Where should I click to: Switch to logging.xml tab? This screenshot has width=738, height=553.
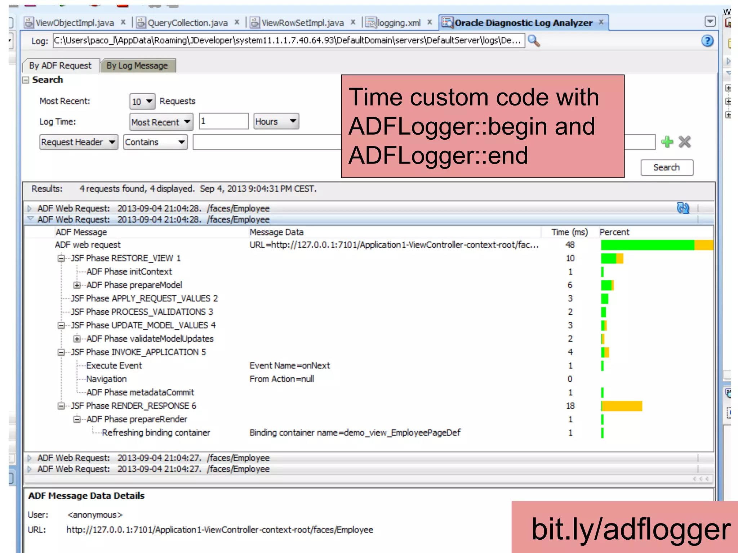[x=399, y=23]
